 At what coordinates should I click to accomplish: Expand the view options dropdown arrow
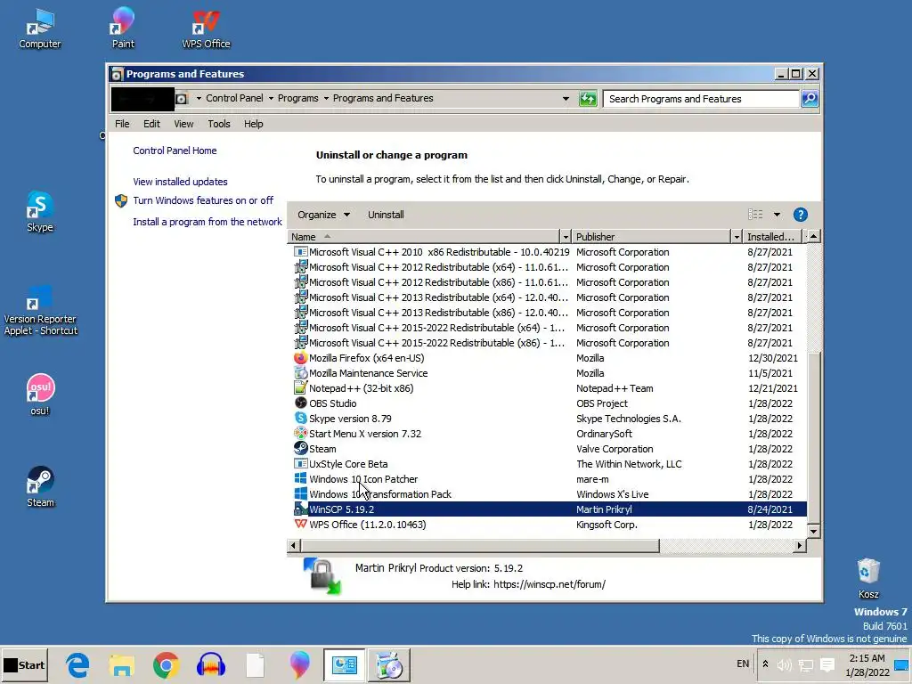click(777, 215)
